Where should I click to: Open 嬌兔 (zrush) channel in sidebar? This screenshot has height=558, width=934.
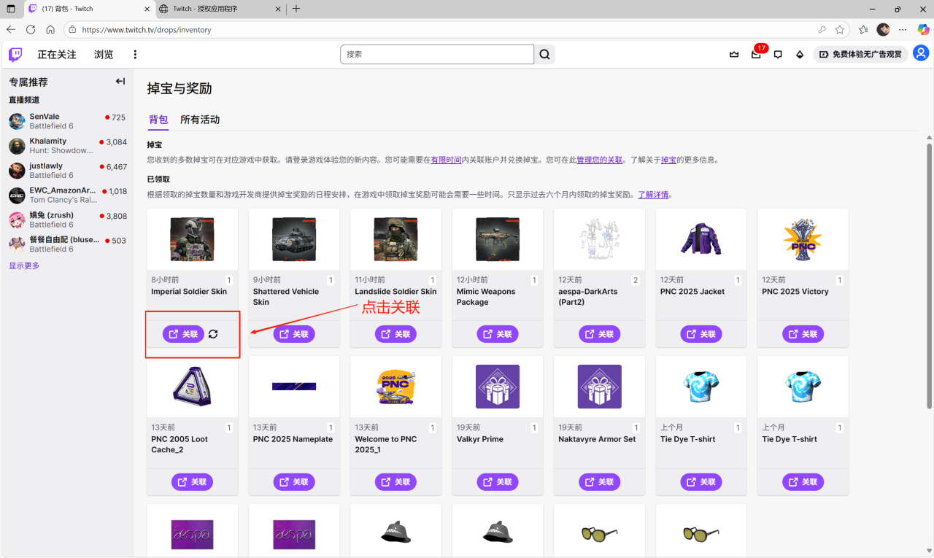(x=67, y=220)
